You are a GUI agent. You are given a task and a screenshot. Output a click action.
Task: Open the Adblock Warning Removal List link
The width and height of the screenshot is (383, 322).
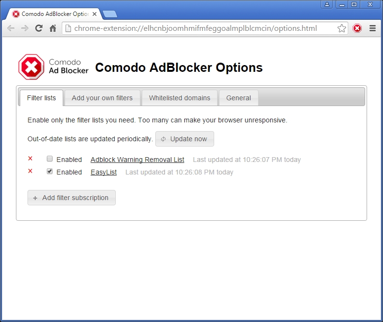pos(137,160)
